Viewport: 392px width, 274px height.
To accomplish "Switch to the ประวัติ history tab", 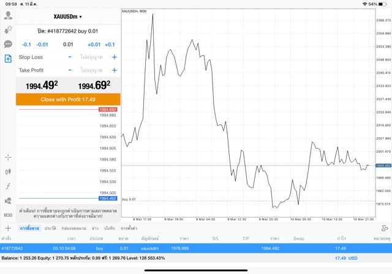I will tap(50, 228).
